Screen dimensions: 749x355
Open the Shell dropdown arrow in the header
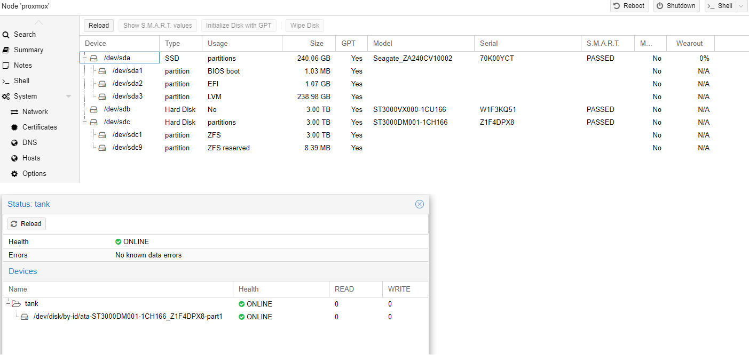pos(742,6)
